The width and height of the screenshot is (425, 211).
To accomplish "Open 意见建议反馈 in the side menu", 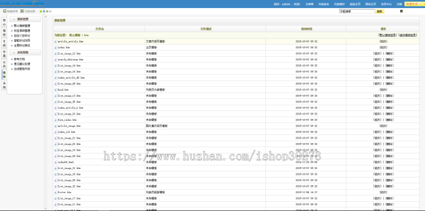I will pos(22,64).
